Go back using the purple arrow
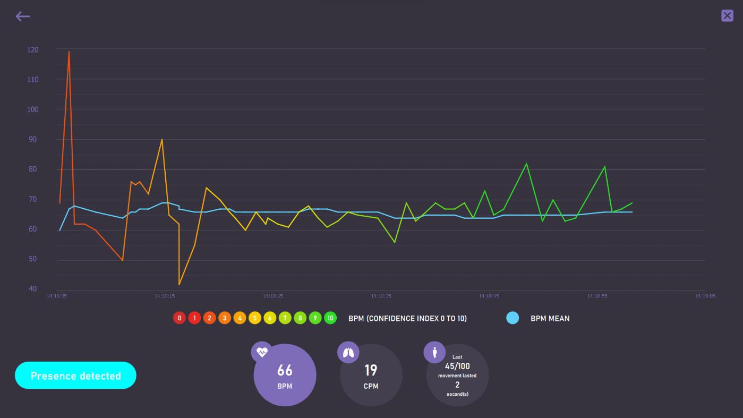743x418 pixels. click(22, 16)
